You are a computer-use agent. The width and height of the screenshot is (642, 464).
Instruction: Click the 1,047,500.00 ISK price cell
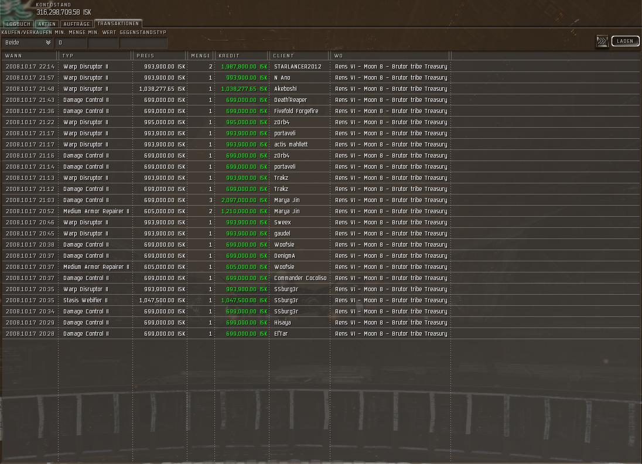[162, 301]
